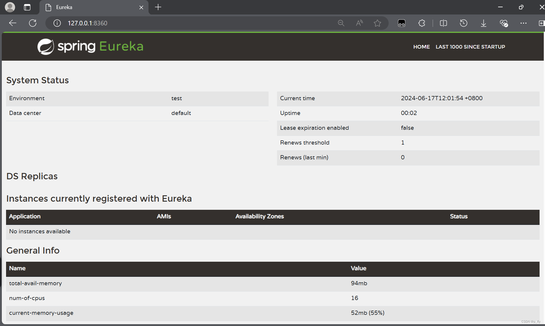Screen dimensions: 545x326
Task: Restore down the browser window
Action: (521, 7)
